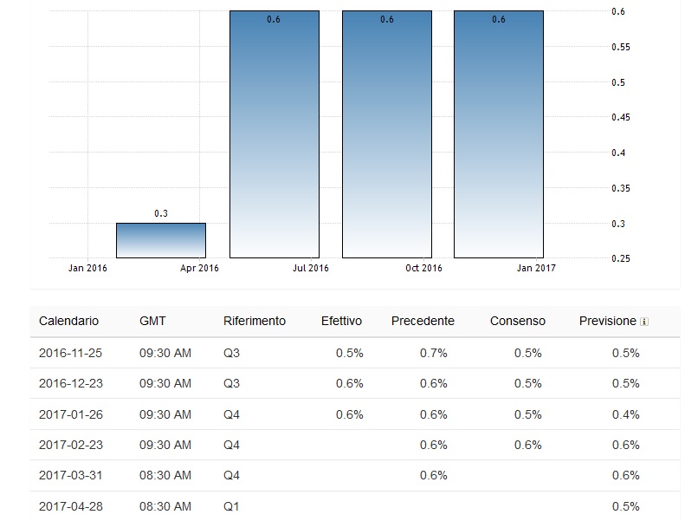Select the 2017-03-31 row date
The width and height of the screenshot is (685, 521).
71,475
